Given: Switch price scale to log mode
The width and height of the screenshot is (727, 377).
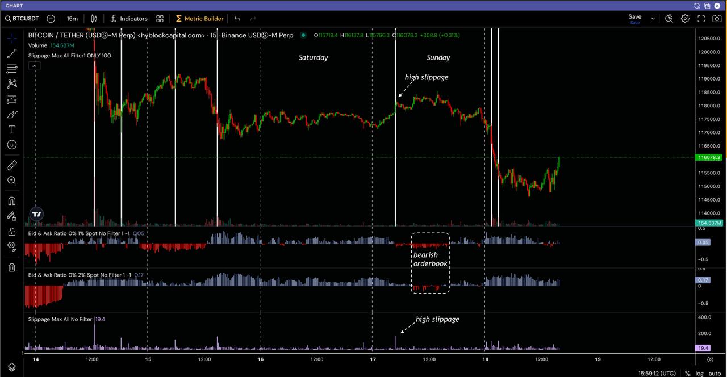Looking at the screenshot, I should pos(699,374).
